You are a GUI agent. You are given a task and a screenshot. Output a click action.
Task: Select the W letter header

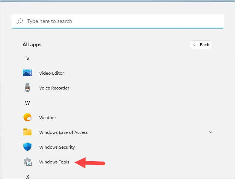27,103
